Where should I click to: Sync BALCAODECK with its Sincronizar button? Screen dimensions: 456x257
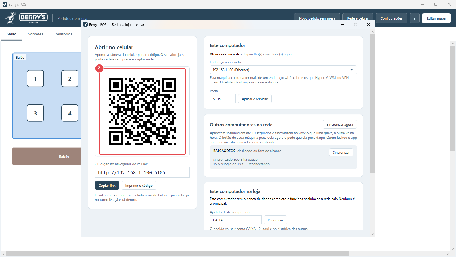pos(341,152)
